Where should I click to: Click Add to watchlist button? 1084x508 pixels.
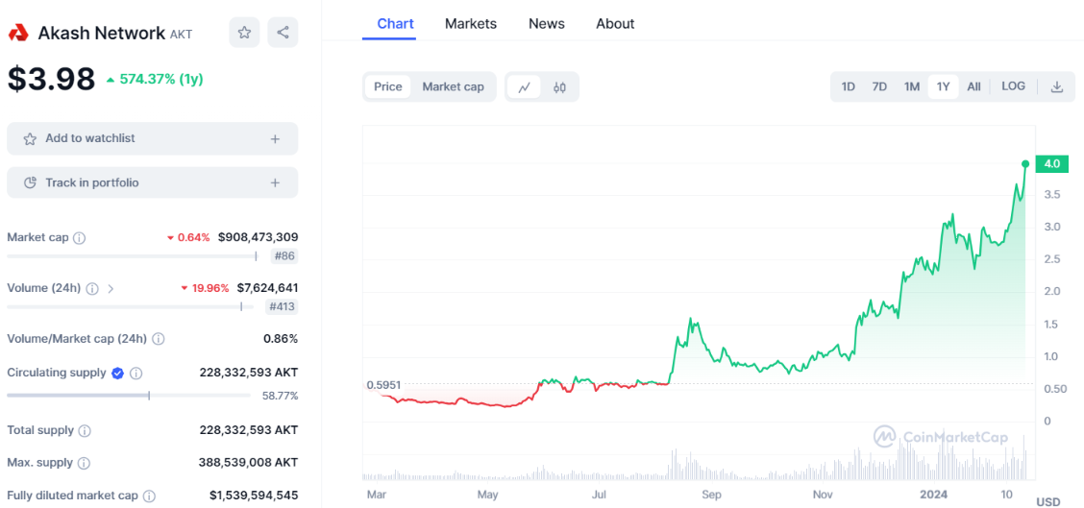pos(153,139)
